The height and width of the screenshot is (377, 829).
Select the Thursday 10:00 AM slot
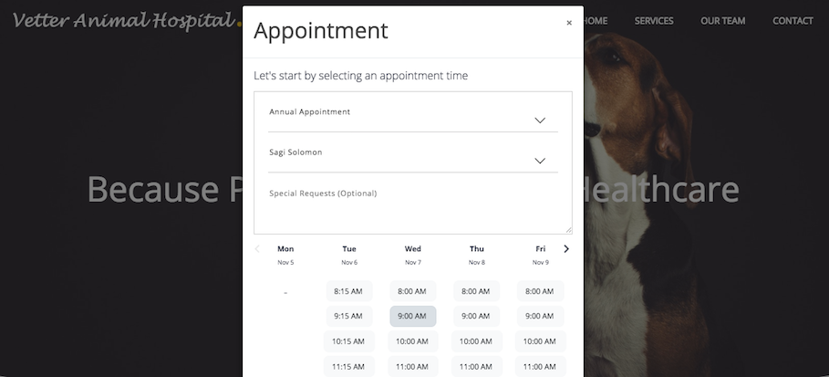point(476,341)
